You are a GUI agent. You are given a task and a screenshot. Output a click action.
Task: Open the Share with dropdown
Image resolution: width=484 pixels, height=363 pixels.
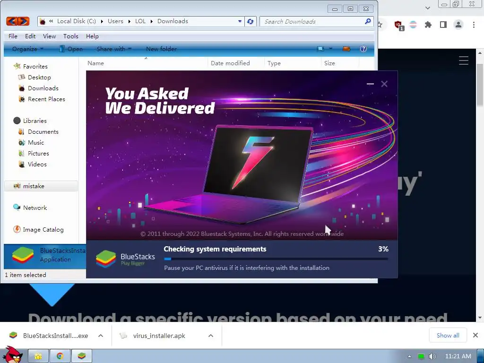pos(114,49)
